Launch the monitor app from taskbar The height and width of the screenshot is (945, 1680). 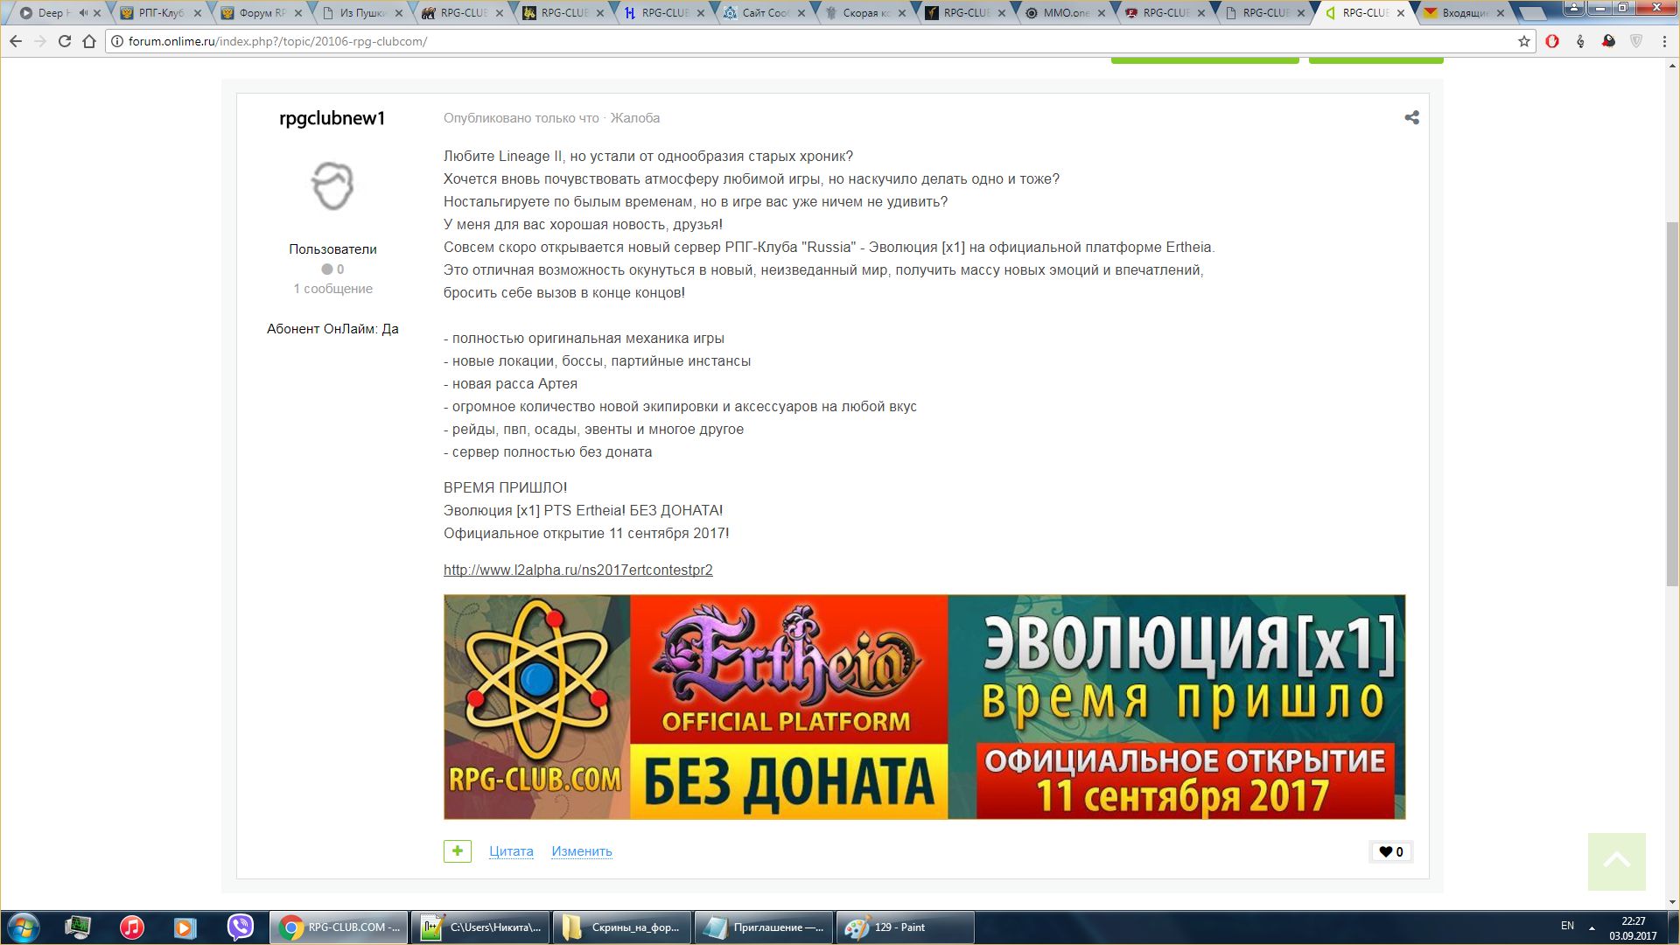[x=78, y=927]
